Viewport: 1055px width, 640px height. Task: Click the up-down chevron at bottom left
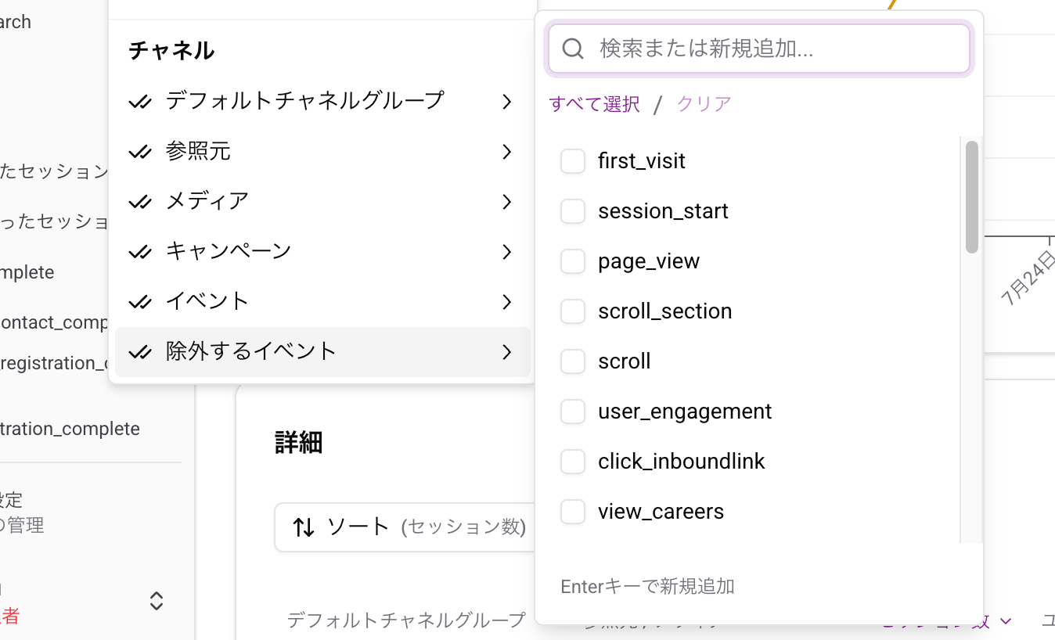tap(156, 601)
